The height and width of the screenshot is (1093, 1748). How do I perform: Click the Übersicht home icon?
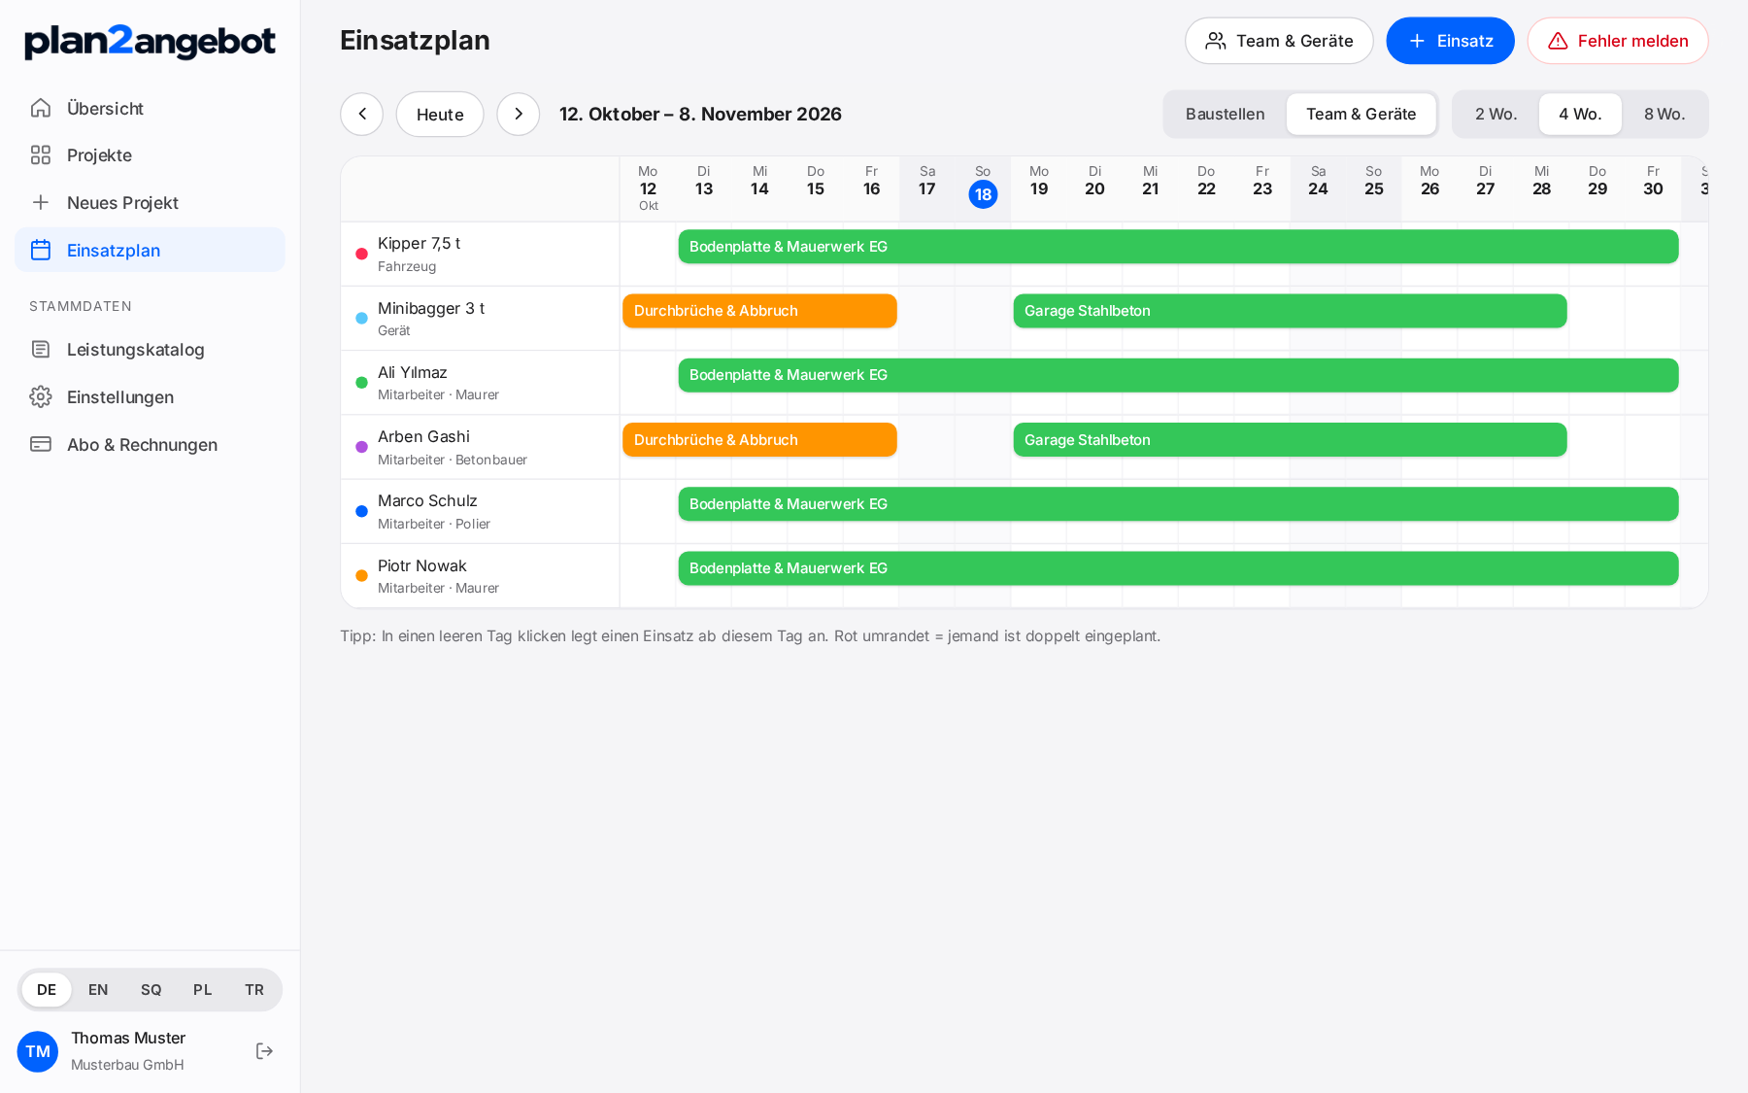(x=41, y=108)
